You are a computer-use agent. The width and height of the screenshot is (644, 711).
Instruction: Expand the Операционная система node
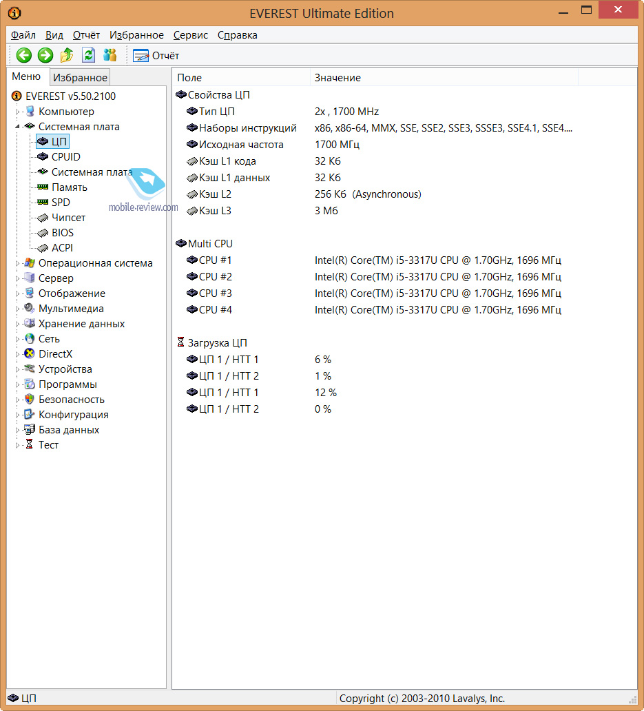click(x=17, y=263)
